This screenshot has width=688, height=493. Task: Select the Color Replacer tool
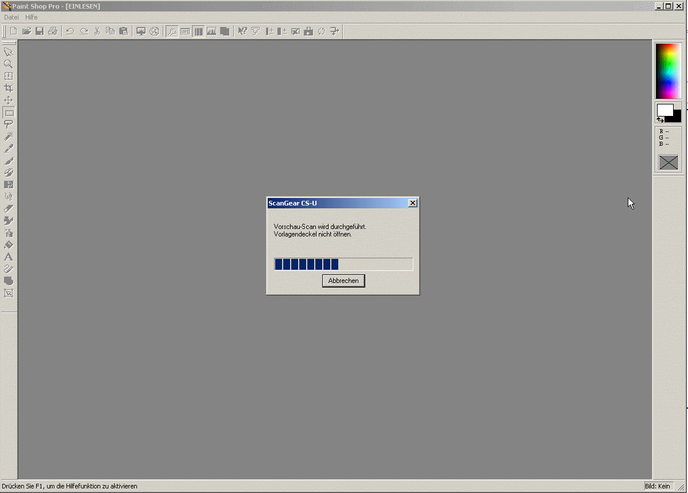(9, 185)
